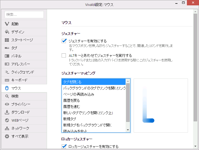Screen dimensions: 199x150
Task: Select 履歴を戻る gesture
Action: pyautogui.click(x=94, y=100)
